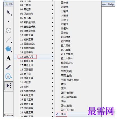Choose the 圆环(含阴影) tool
The image size is (119, 120).
(68, 93)
